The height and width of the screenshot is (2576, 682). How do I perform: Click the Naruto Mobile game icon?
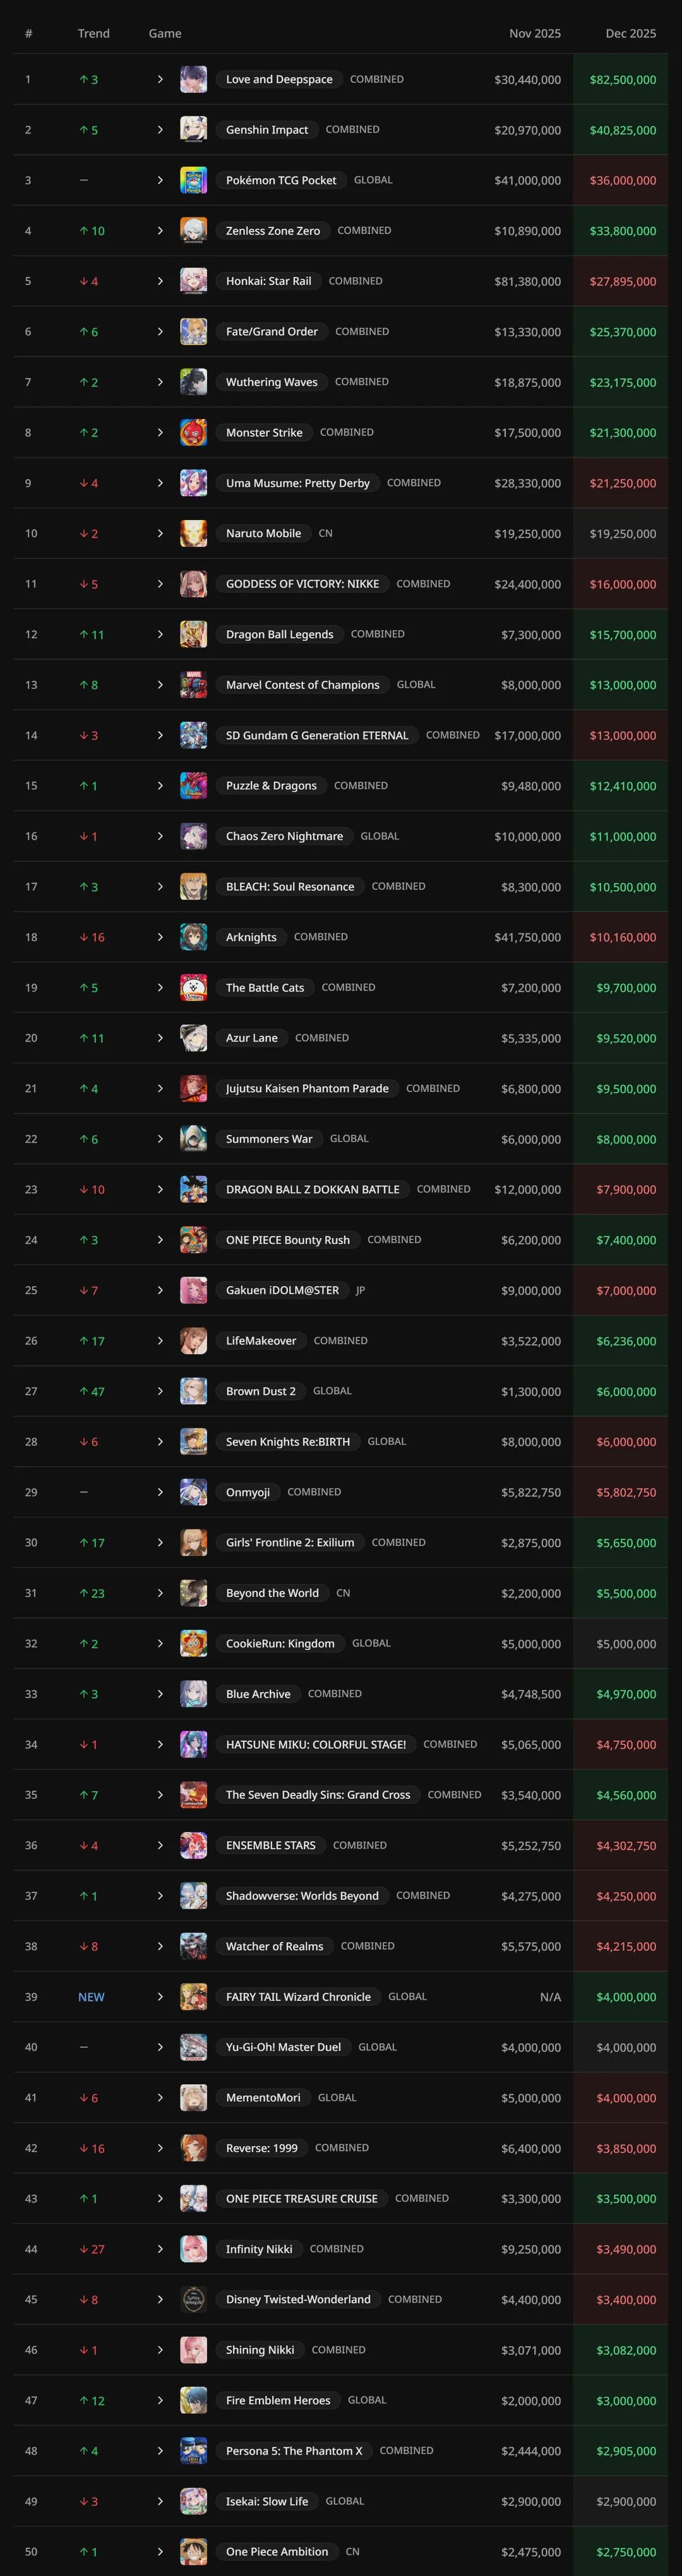tap(194, 534)
